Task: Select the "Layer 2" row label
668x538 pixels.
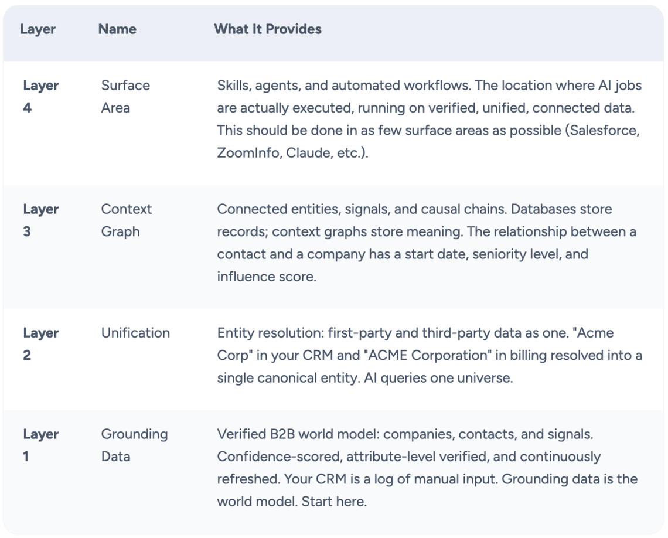Action: [x=40, y=343]
